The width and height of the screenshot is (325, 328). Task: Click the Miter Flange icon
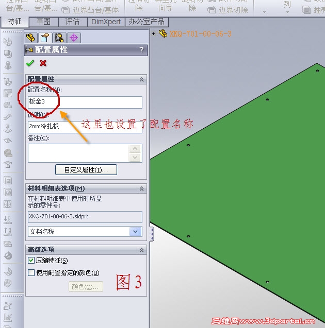coord(8,93)
